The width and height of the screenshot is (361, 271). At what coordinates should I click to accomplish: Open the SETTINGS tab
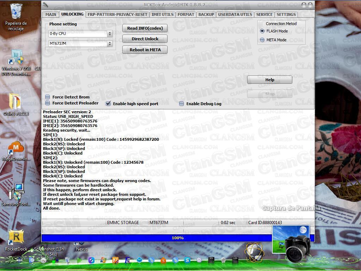coord(286,14)
